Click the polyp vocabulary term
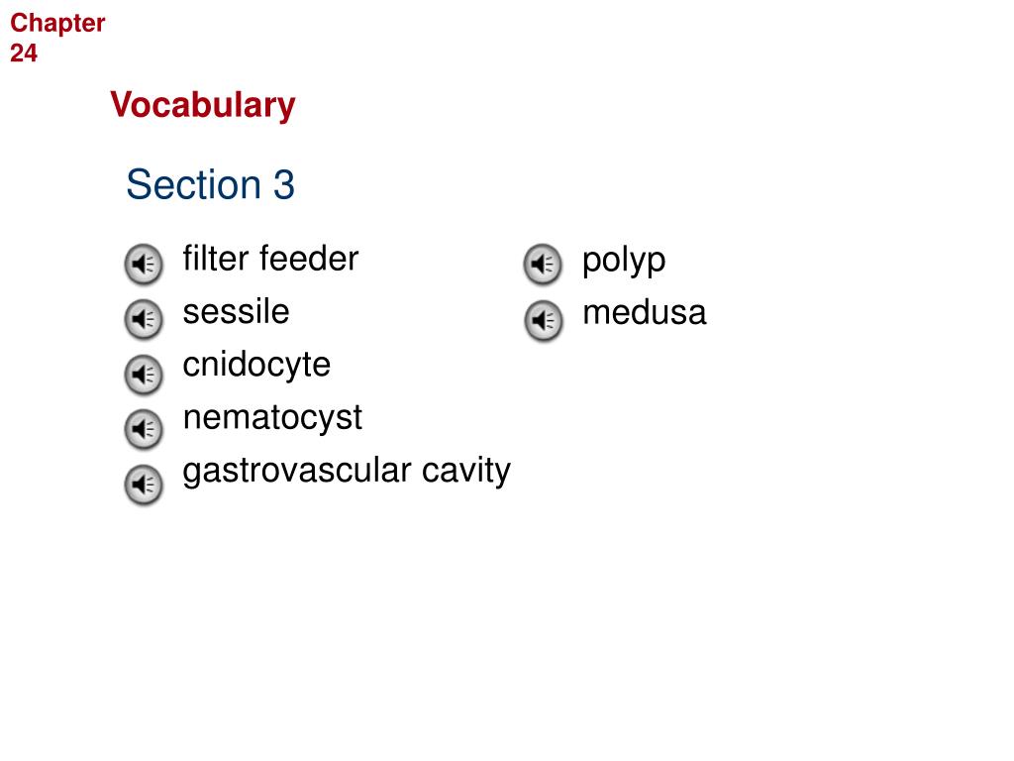This screenshot has width=1014, height=761. 624,262
